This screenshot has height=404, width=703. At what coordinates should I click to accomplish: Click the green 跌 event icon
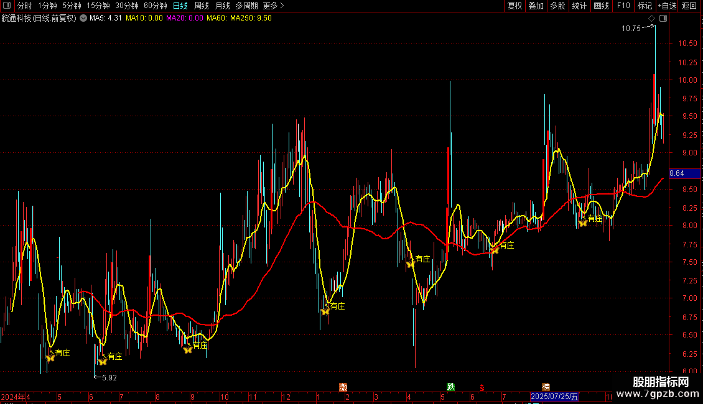450,387
